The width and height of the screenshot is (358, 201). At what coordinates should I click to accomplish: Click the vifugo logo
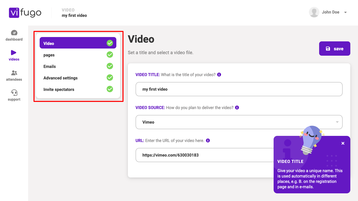(25, 13)
